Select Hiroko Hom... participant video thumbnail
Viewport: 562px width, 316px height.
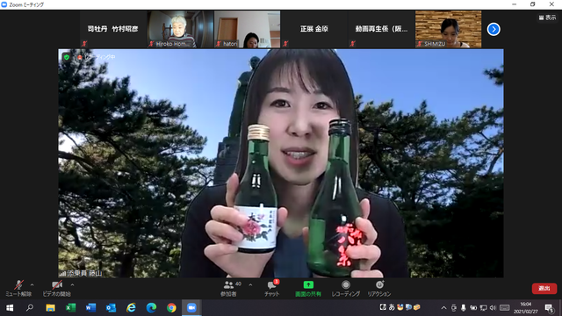pos(180,29)
